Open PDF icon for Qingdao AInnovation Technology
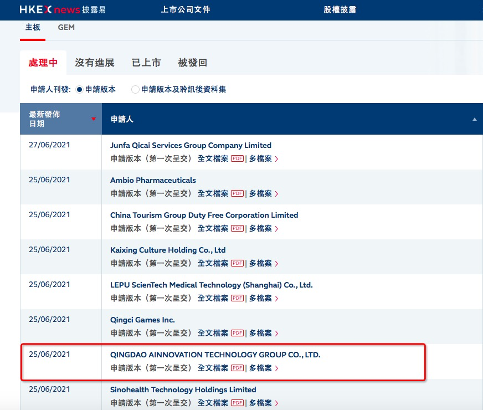This screenshot has height=410, width=483. [x=237, y=368]
